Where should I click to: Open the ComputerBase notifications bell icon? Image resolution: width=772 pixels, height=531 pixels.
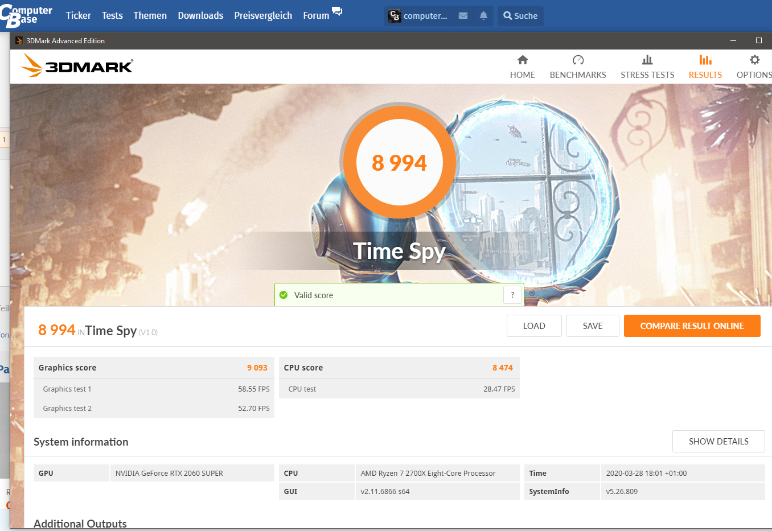pos(483,16)
